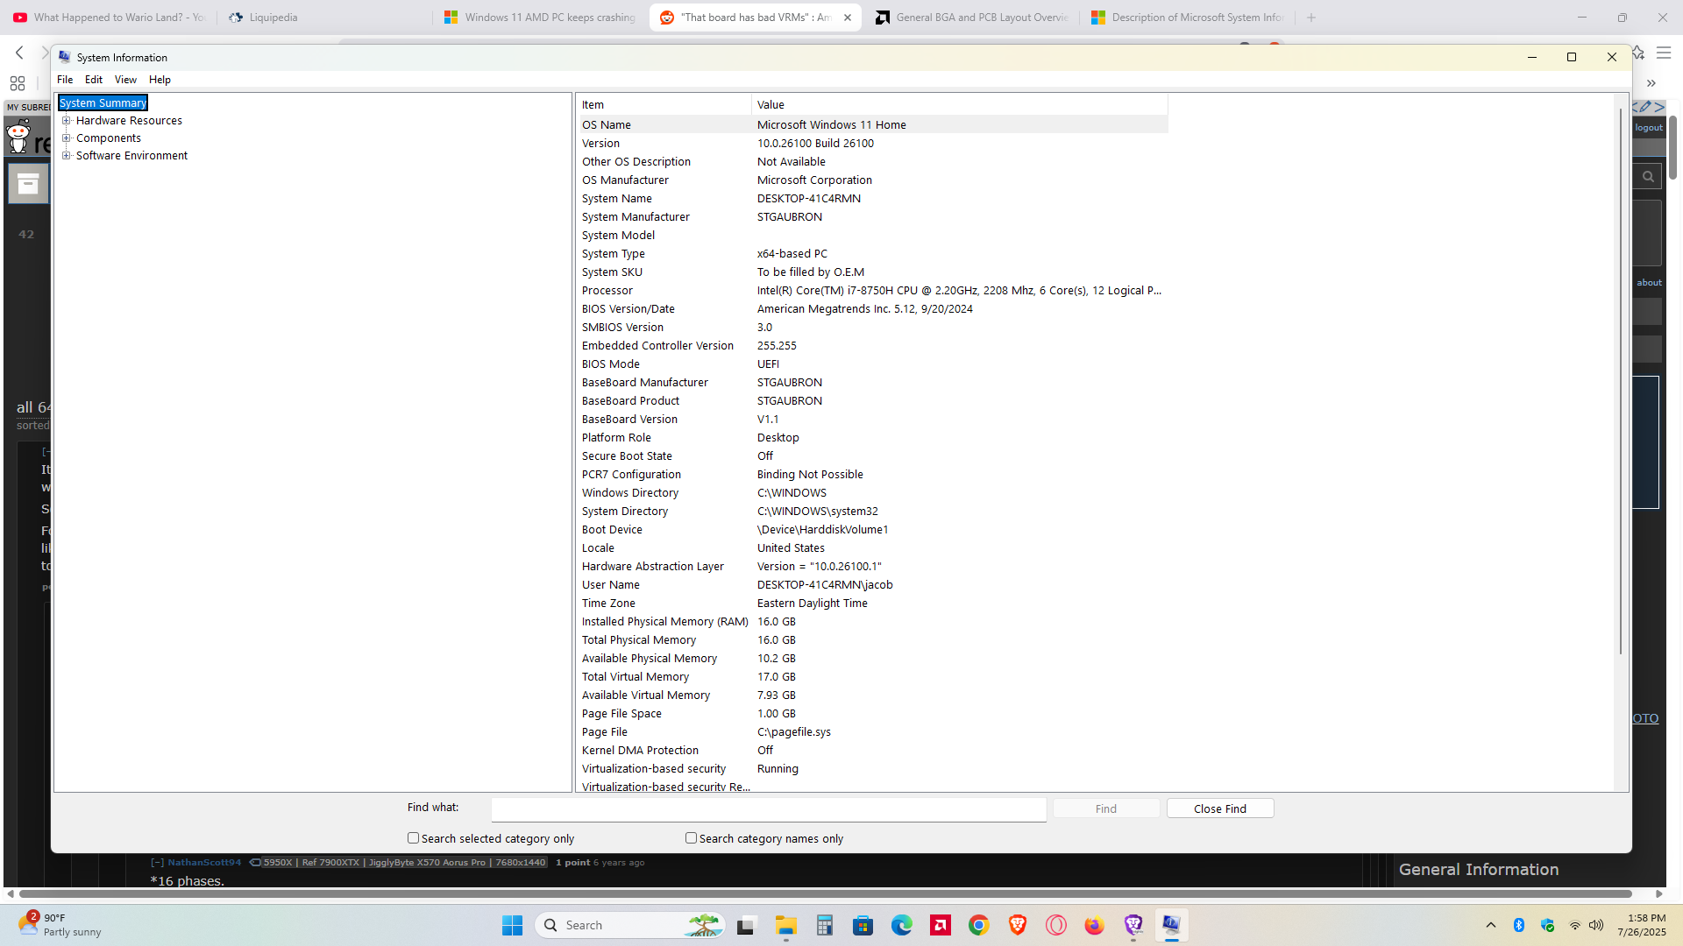Image resolution: width=1683 pixels, height=946 pixels.
Task: Click in the Find what text field
Action: [x=768, y=808]
